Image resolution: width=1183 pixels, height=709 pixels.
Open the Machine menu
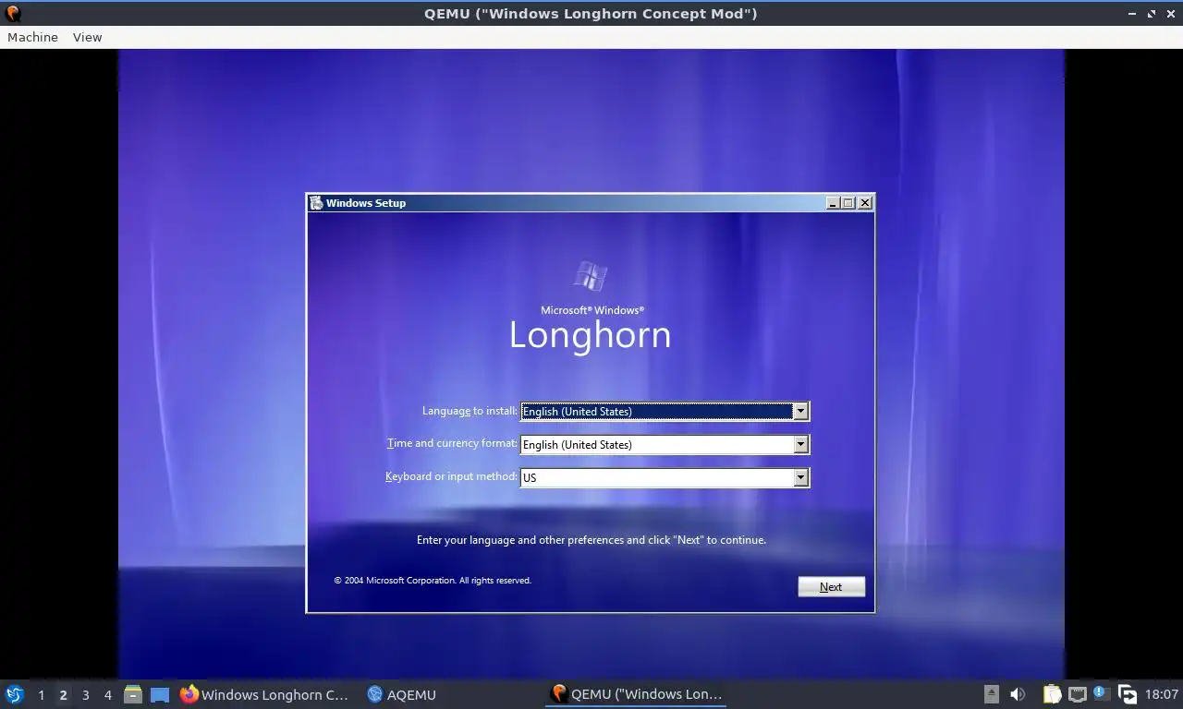pyautogui.click(x=32, y=37)
